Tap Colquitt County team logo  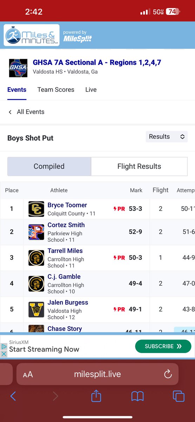pos(36,209)
